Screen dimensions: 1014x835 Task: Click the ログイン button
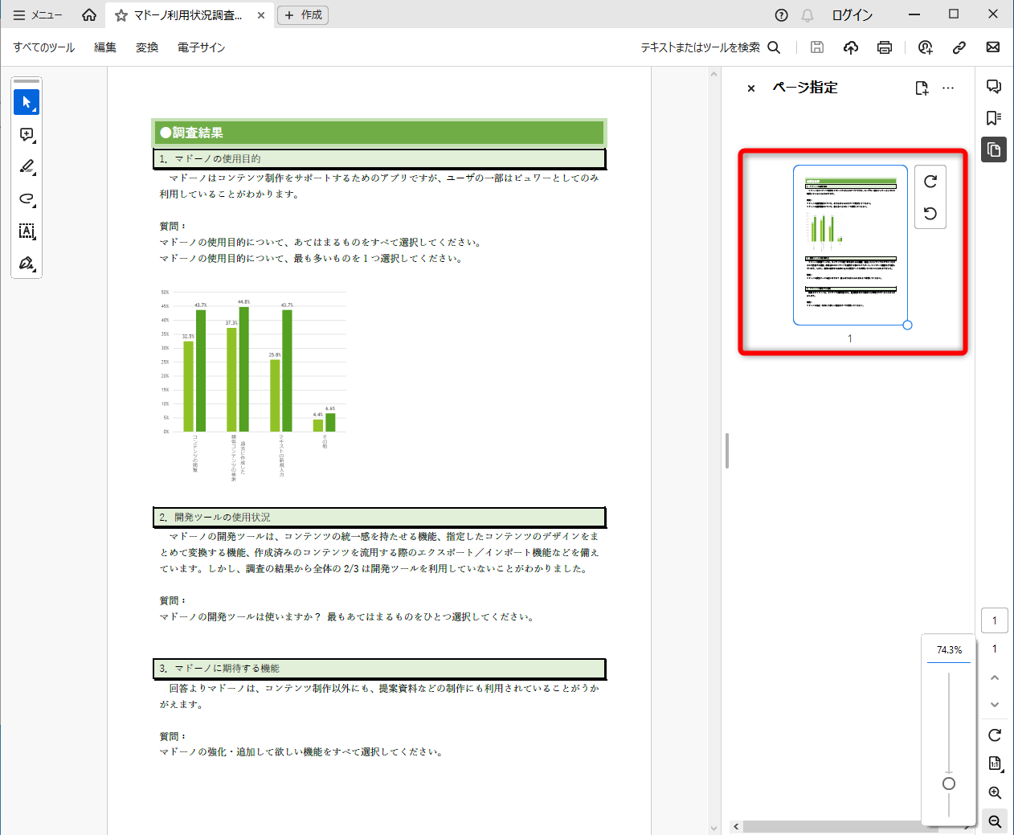coord(852,14)
